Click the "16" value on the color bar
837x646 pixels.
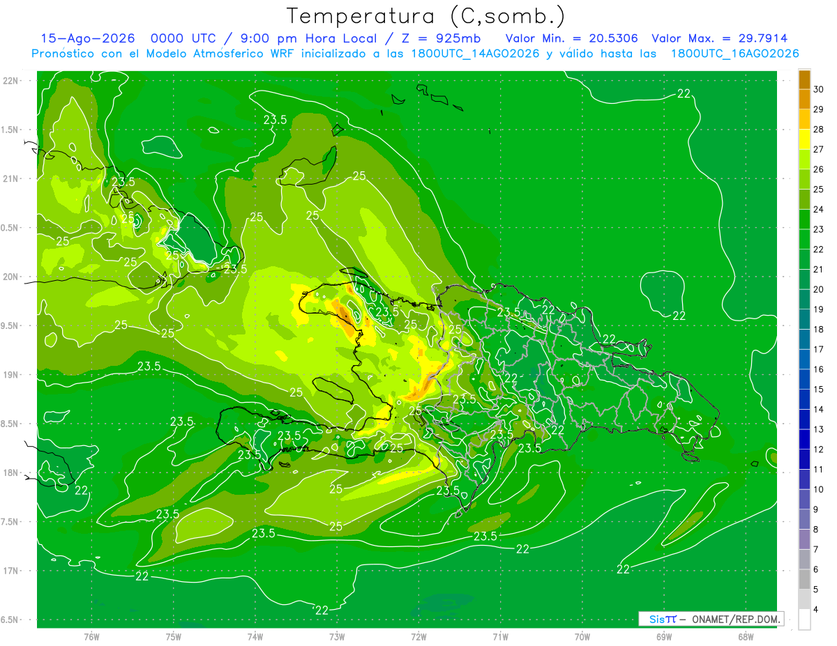(x=818, y=369)
